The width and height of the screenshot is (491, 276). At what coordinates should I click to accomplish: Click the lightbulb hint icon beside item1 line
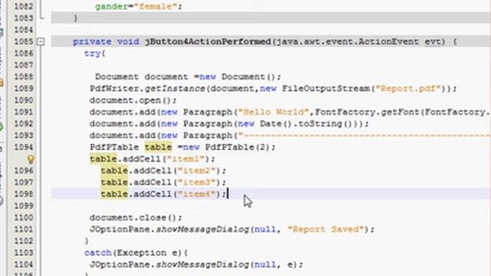(x=31, y=159)
